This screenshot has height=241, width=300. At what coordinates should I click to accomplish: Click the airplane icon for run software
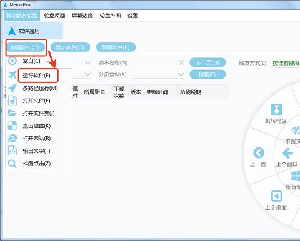[12, 75]
